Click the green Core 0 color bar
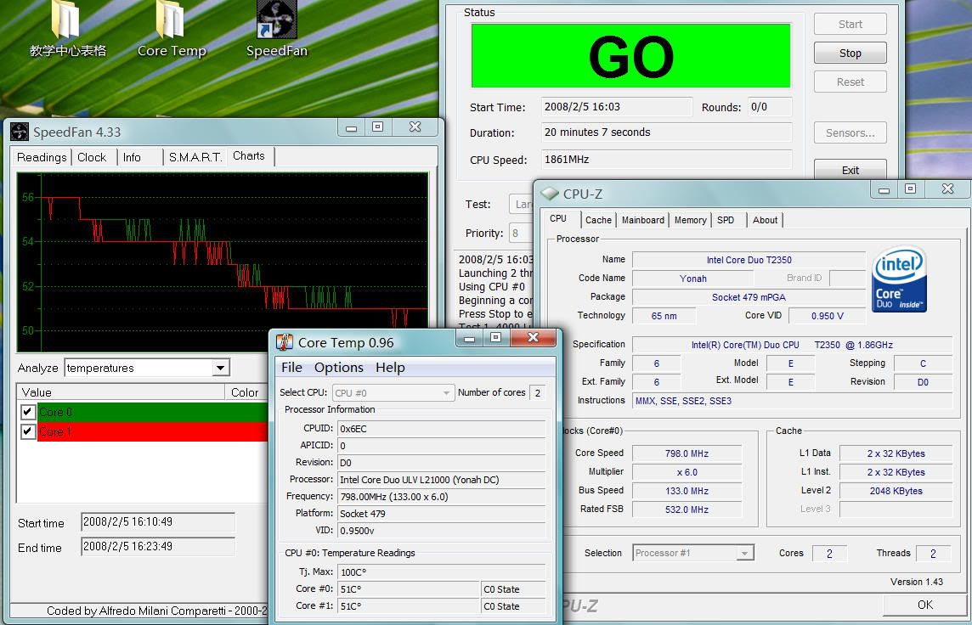The image size is (972, 625). (x=152, y=412)
